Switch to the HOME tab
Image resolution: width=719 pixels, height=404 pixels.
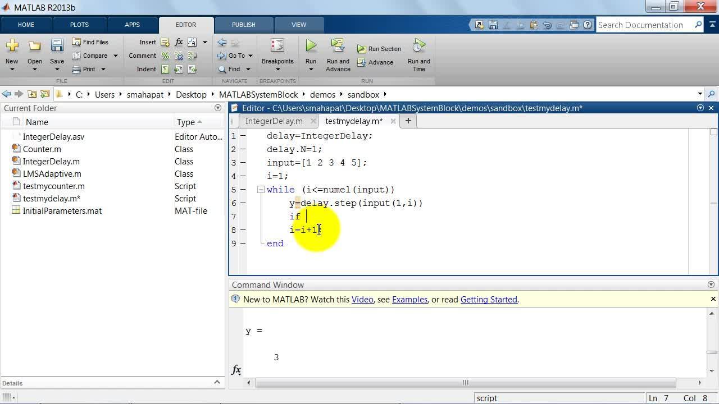tap(26, 25)
